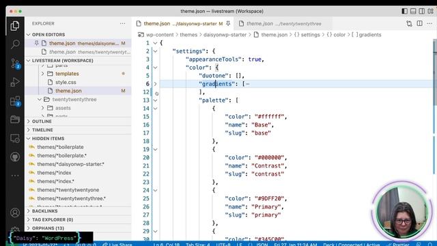The width and height of the screenshot is (437, 246).
Task: Fold the color block at line 4
Action: (155, 68)
